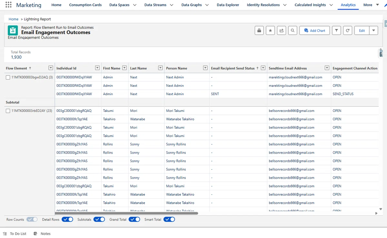Go to the Home tab

click(56, 5)
